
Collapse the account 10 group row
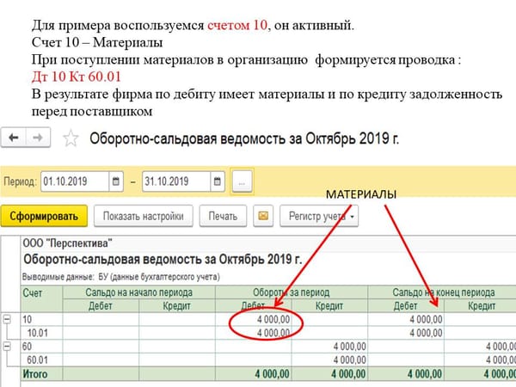pyautogui.click(x=9, y=320)
